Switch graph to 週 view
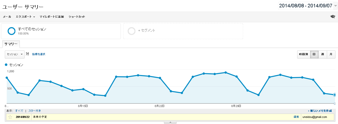 click(323, 54)
